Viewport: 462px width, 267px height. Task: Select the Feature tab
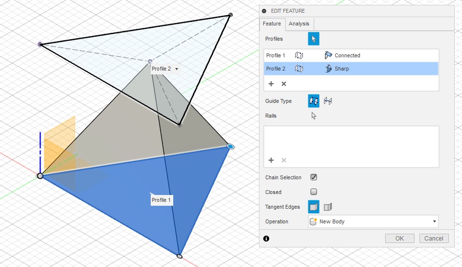point(272,24)
